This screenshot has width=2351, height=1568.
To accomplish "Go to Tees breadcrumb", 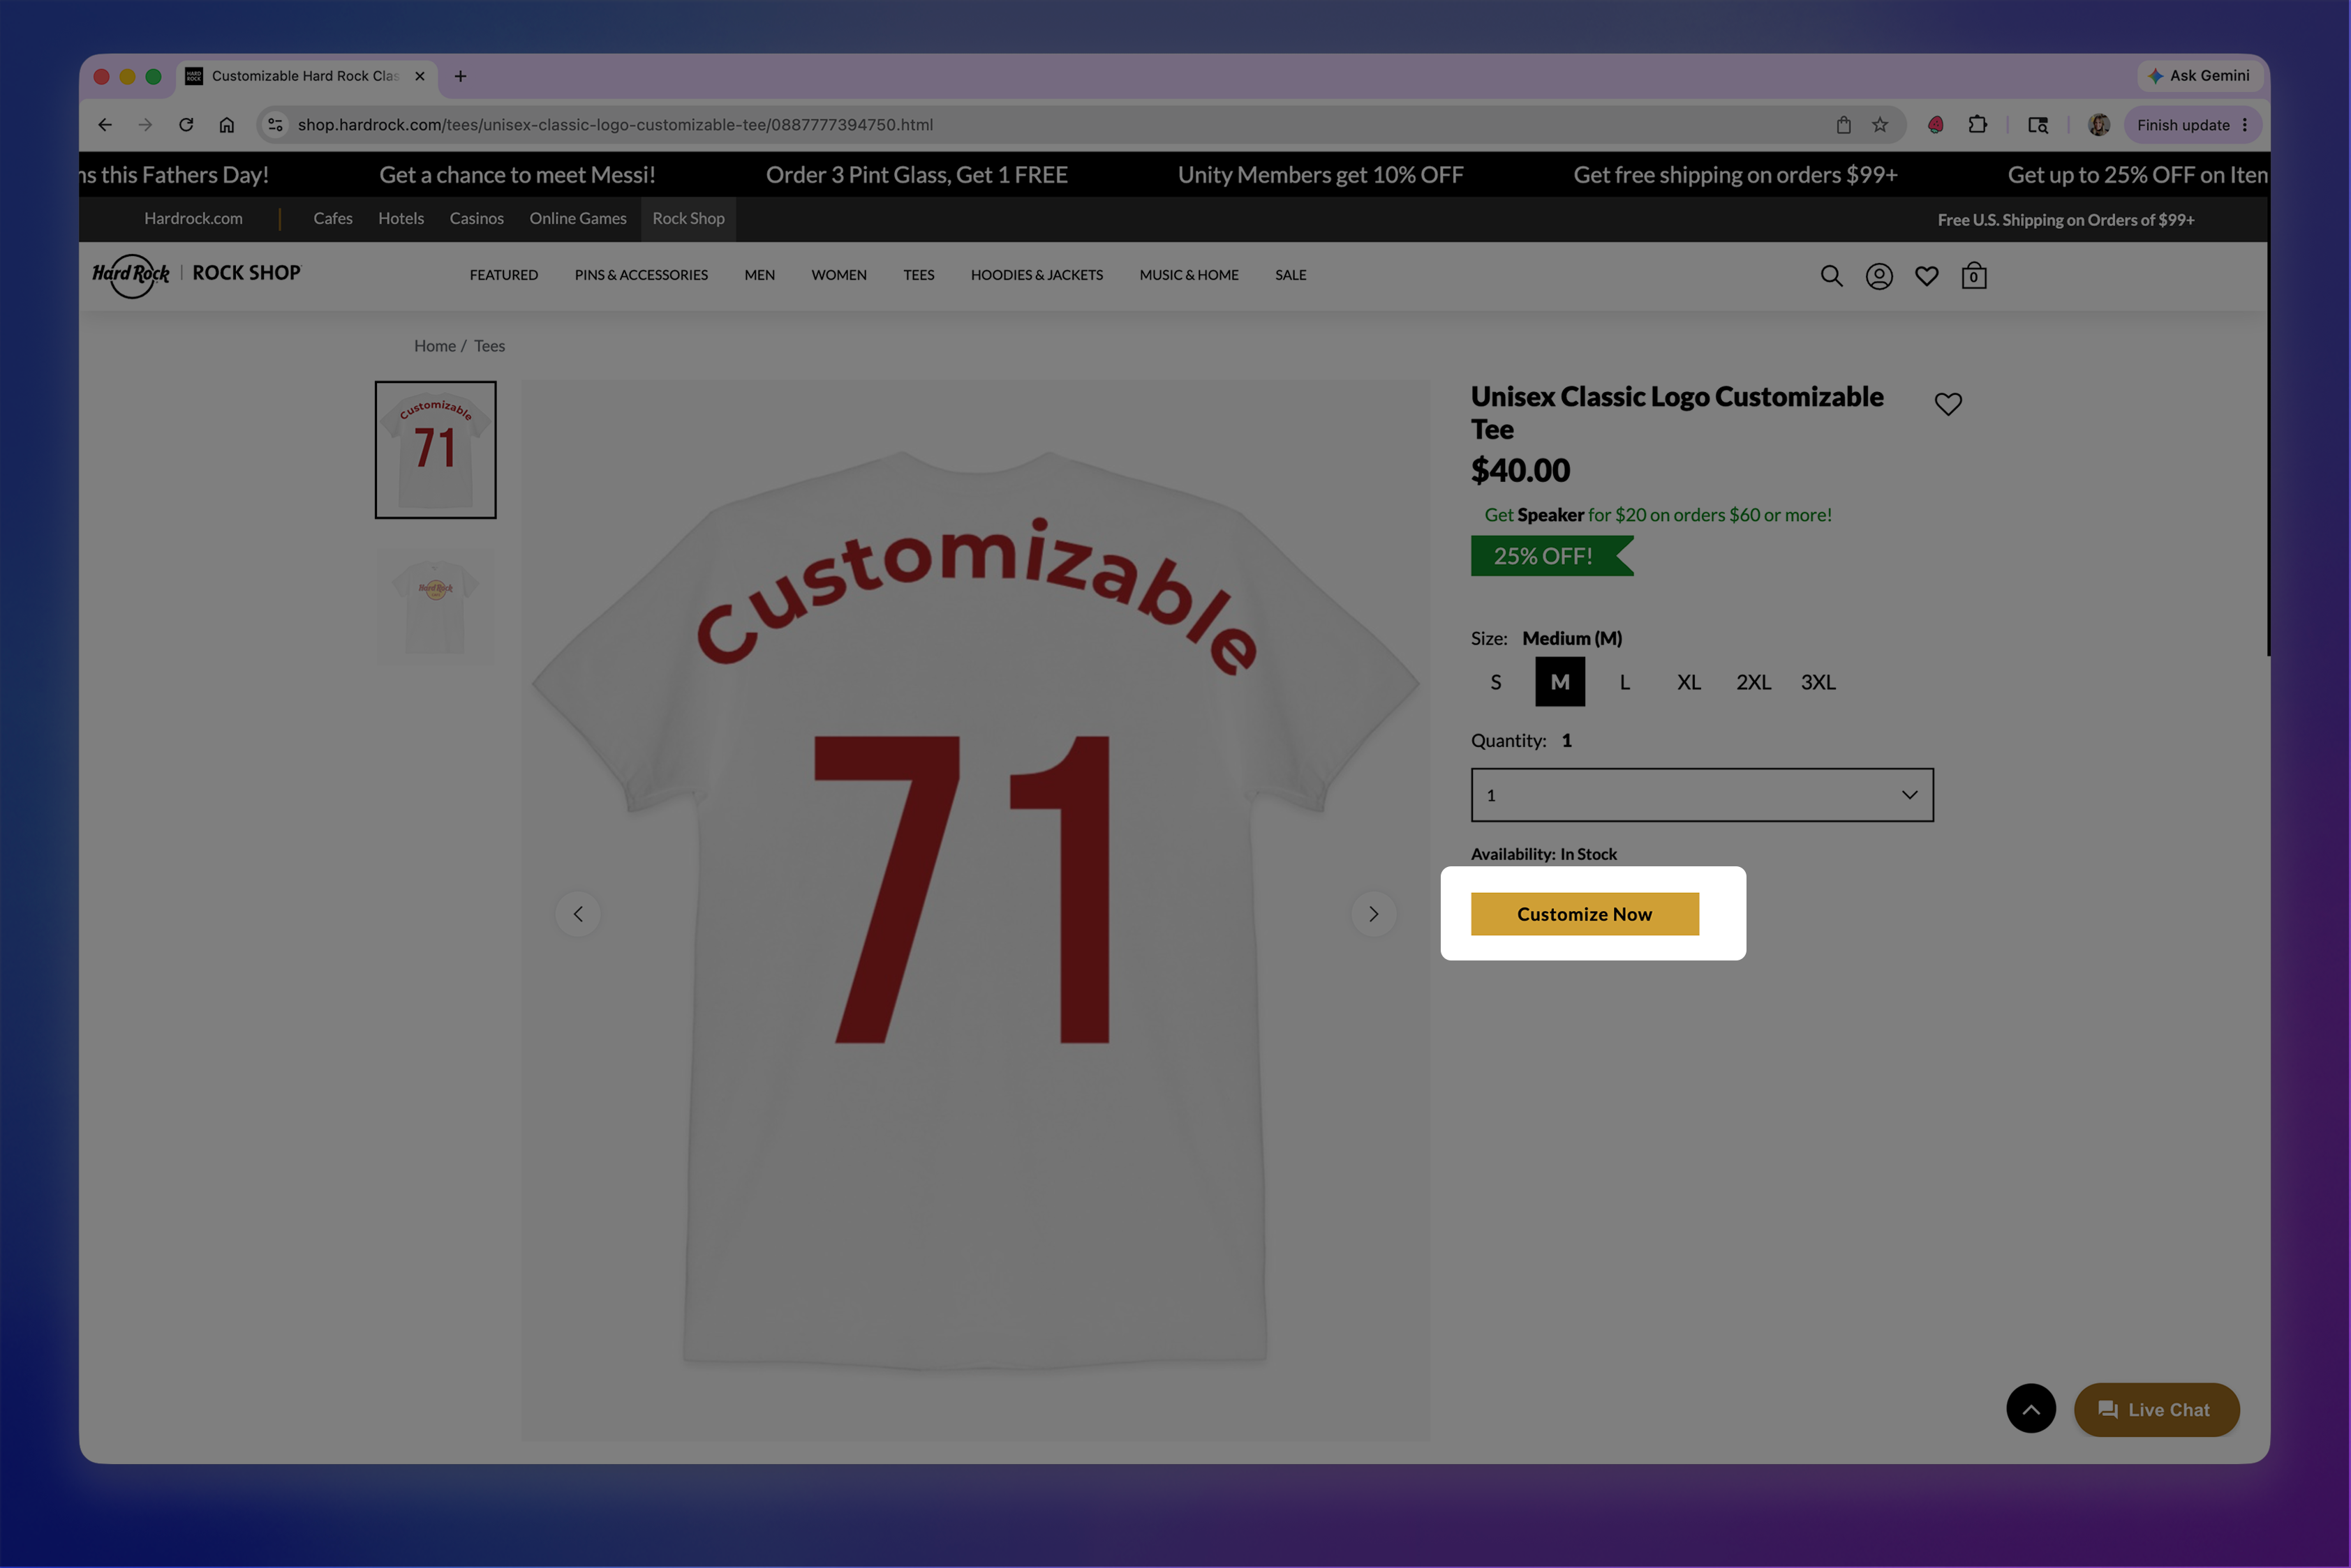I will (x=489, y=346).
